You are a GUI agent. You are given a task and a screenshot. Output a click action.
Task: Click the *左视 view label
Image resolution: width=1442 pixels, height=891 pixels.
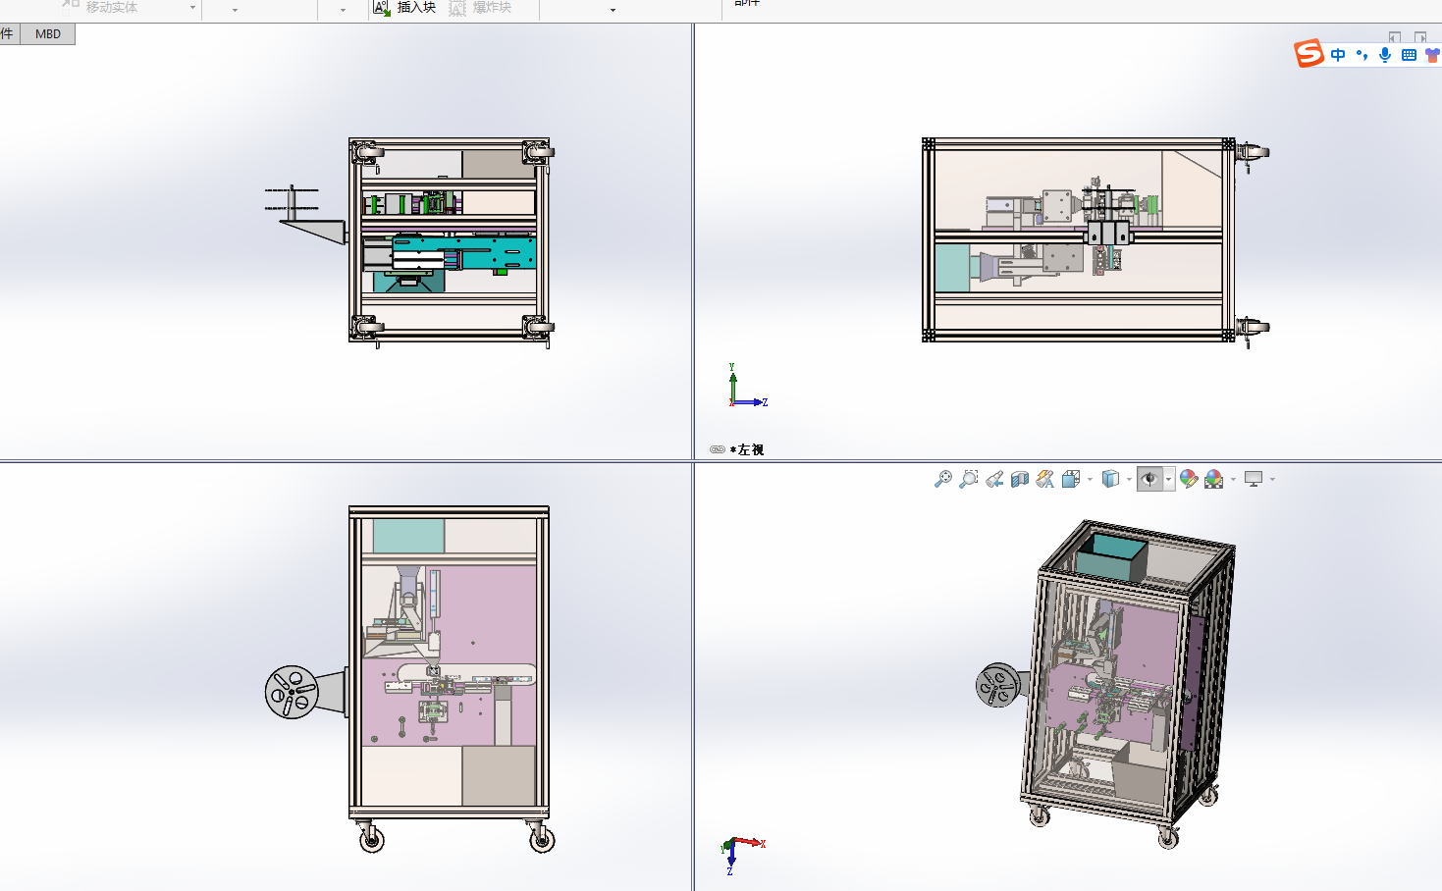[747, 449]
